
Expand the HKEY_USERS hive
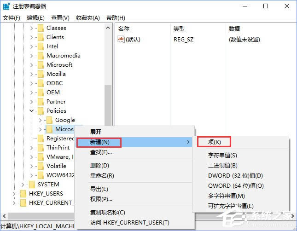[14, 194]
